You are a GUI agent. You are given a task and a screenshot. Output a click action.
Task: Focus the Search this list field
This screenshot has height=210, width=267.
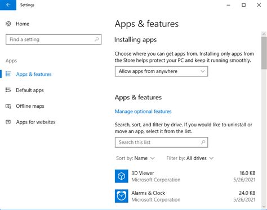click(x=161, y=142)
